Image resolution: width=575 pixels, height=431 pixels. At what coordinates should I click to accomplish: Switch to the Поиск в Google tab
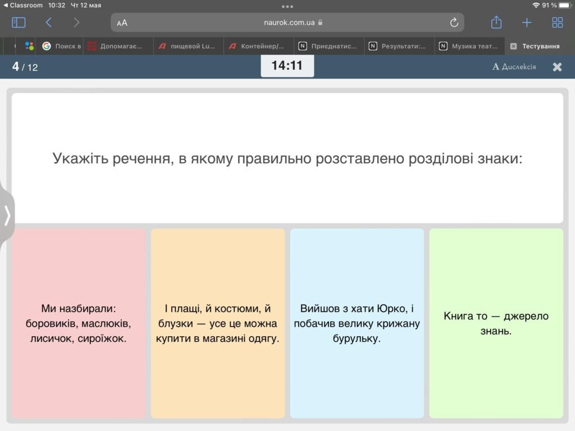(62, 46)
